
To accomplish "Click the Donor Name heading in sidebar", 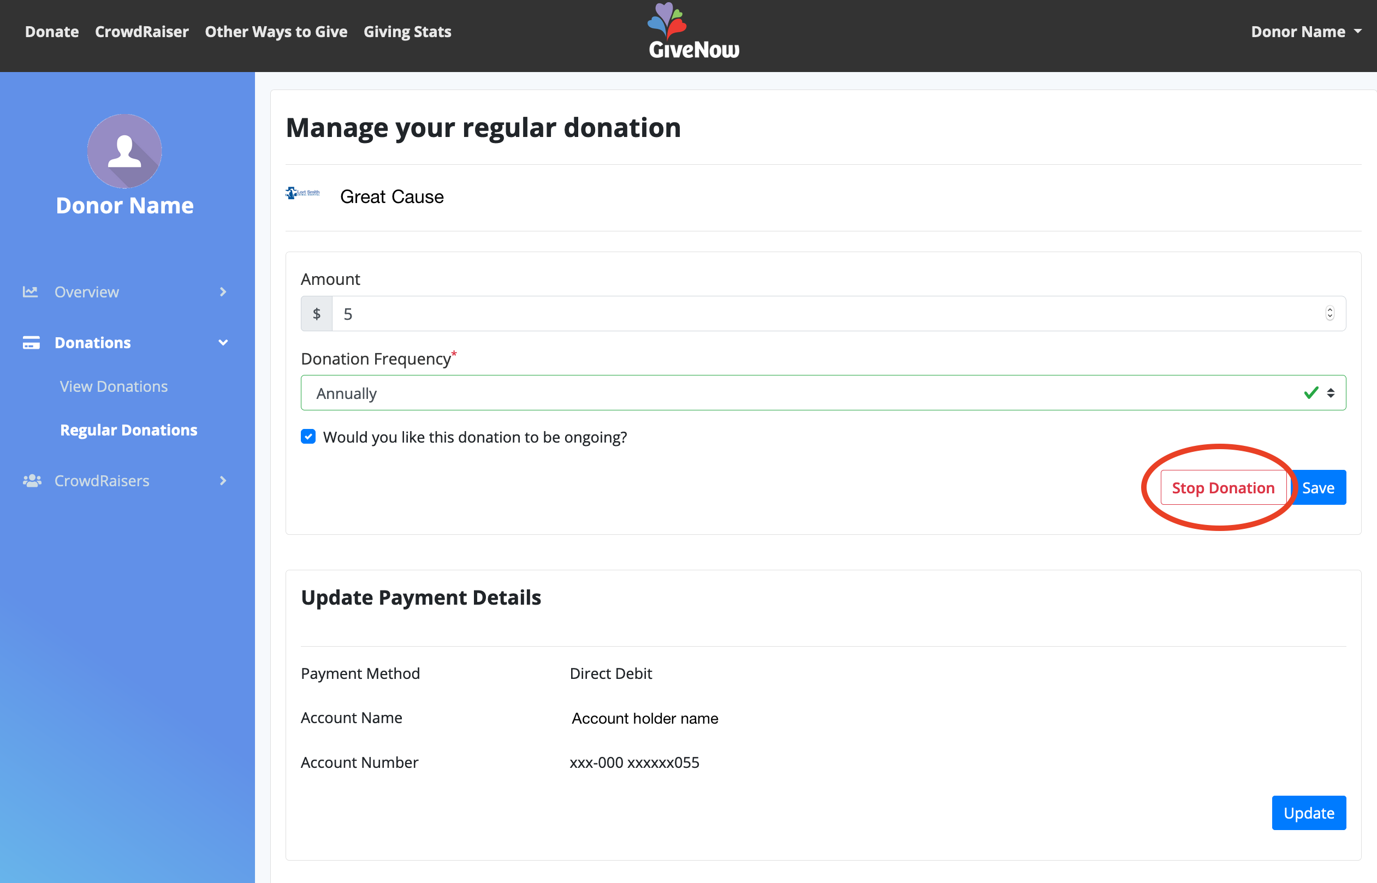I will 124,206.
